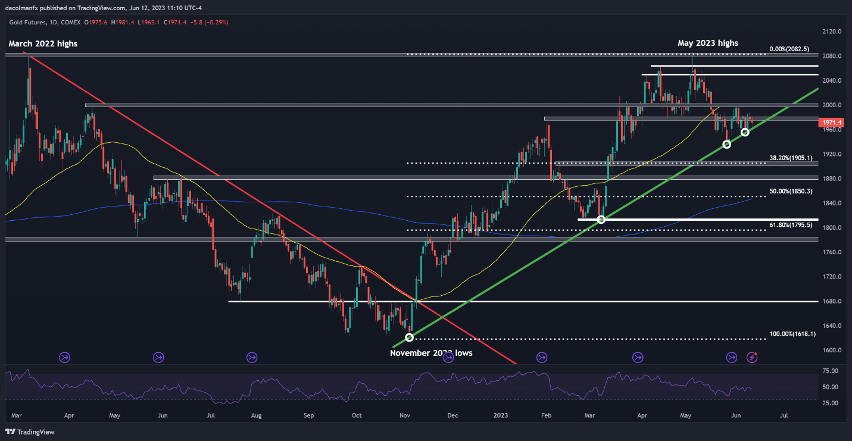852x441 pixels.
Task: Click the 2000.0 price axis label
Action: click(x=831, y=105)
